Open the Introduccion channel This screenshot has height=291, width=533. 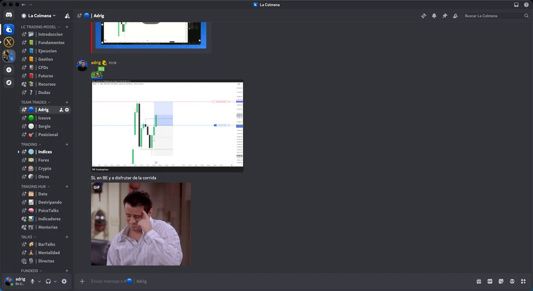tap(45, 34)
